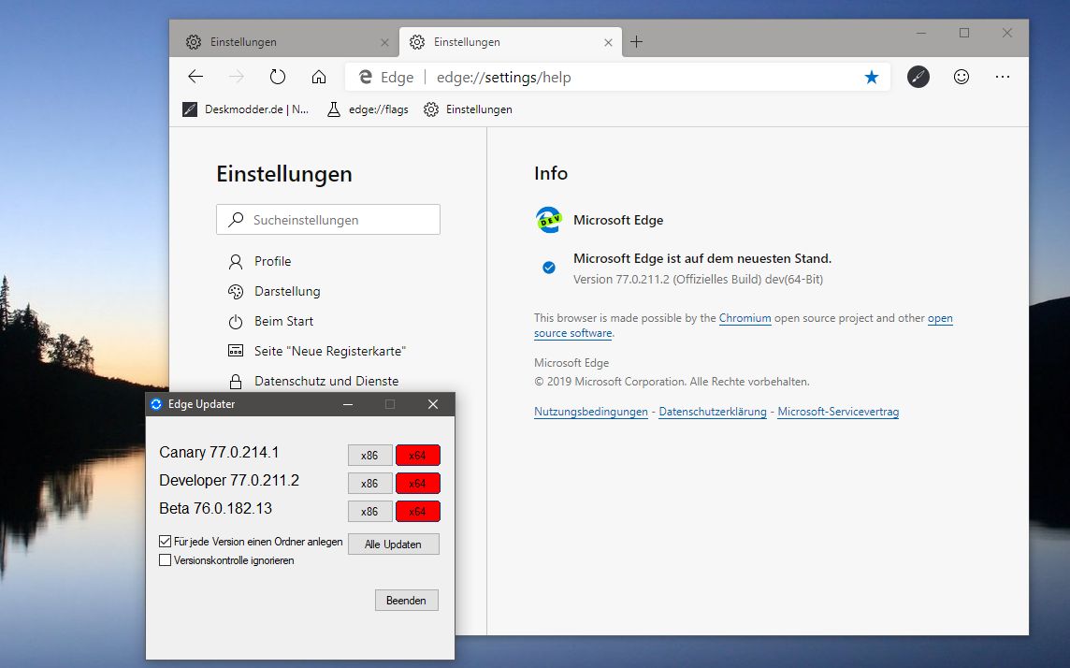The width and height of the screenshot is (1070, 668).
Task: Click the Alle Updaten button
Action: click(x=393, y=544)
